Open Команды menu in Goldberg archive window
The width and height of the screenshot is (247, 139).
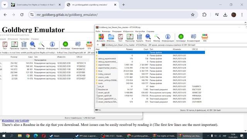pyautogui.click(x=106, y=31)
